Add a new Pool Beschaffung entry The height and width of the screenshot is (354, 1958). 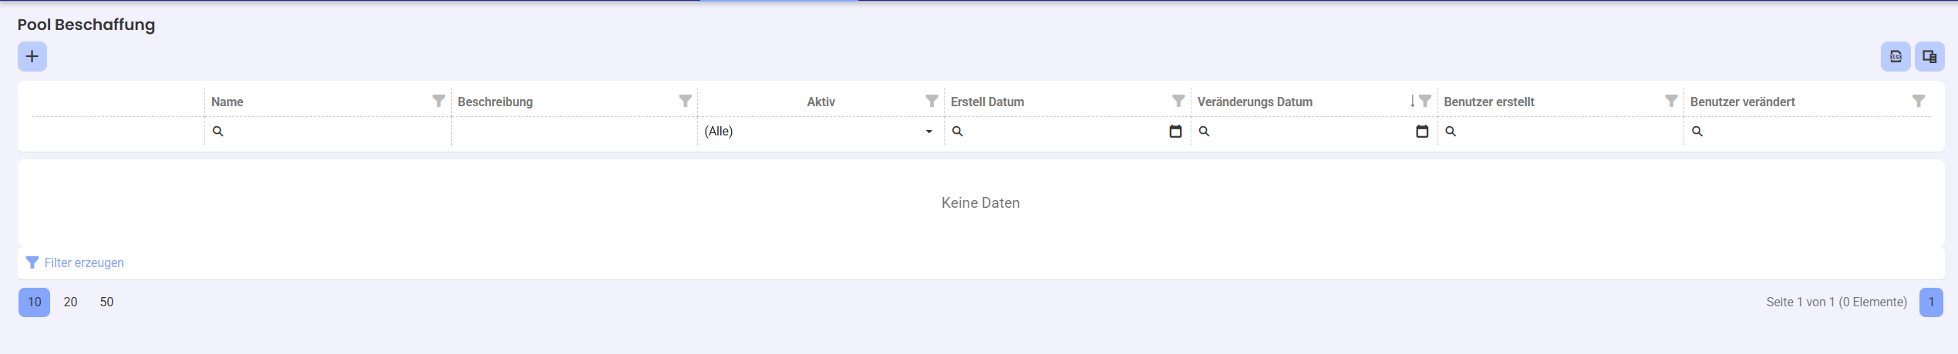click(32, 56)
